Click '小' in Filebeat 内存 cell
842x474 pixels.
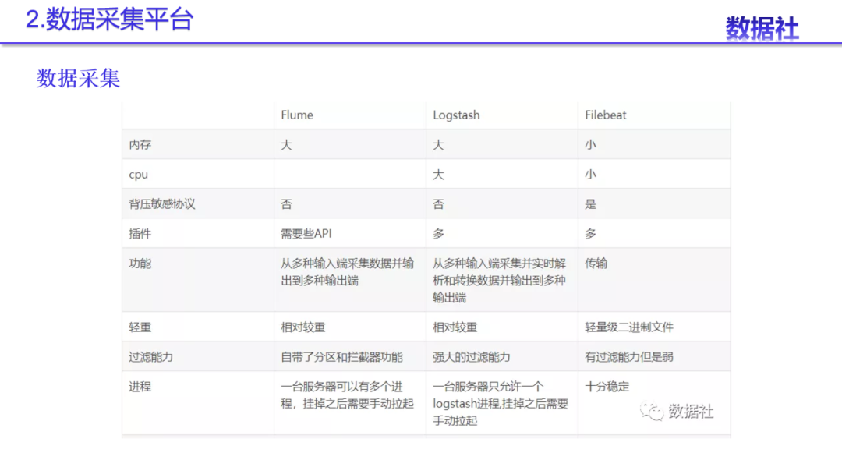(590, 144)
